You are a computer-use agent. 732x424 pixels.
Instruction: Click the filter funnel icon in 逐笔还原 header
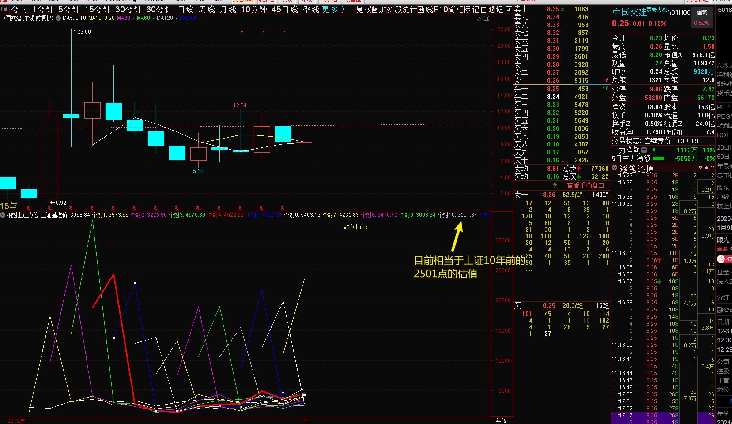click(700, 168)
